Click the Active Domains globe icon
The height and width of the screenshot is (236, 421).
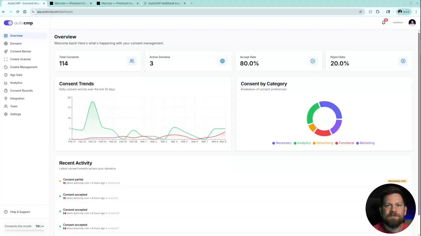[x=222, y=61]
